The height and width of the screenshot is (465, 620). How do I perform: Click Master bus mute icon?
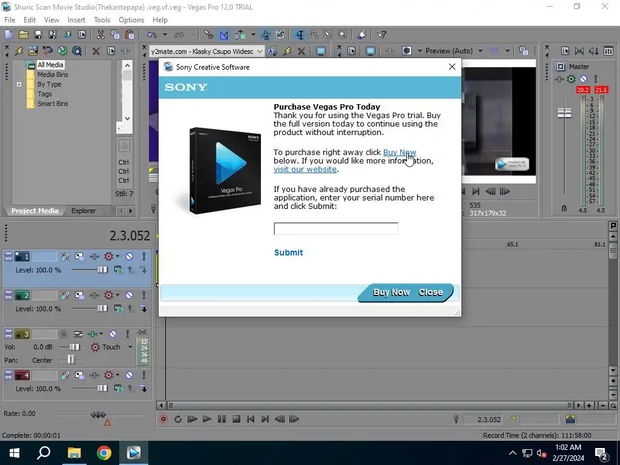click(x=583, y=79)
